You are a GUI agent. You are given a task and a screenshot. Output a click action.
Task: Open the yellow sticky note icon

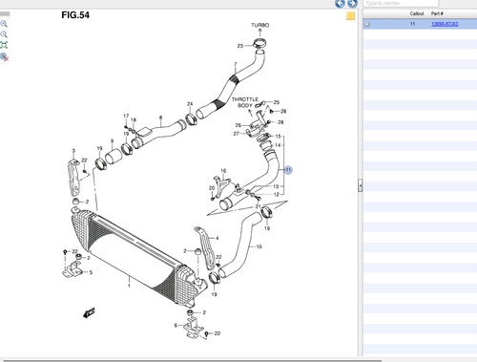pyautogui.click(x=350, y=16)
